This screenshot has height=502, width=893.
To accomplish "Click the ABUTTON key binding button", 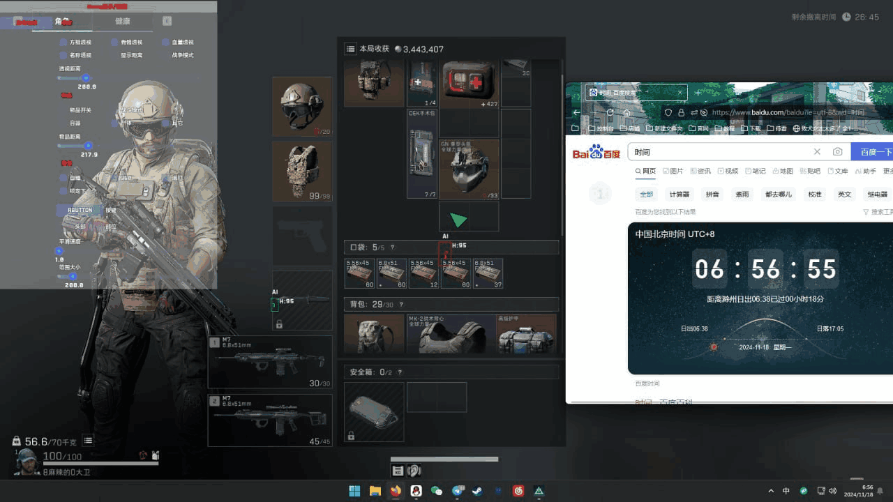I will 80,210.
